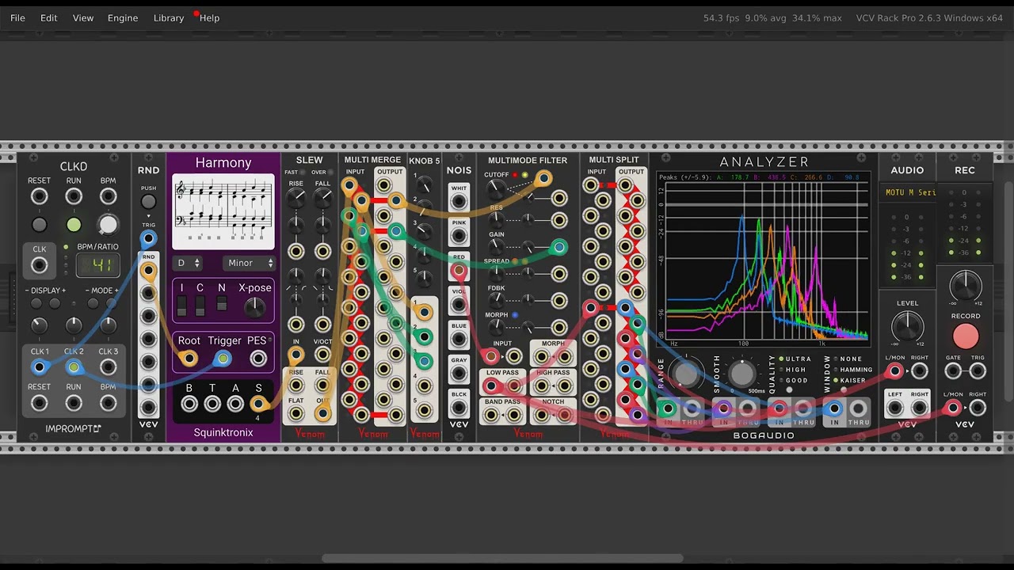Click the REC GATE input jack
1014x570 pixels.
click(953, 370)
